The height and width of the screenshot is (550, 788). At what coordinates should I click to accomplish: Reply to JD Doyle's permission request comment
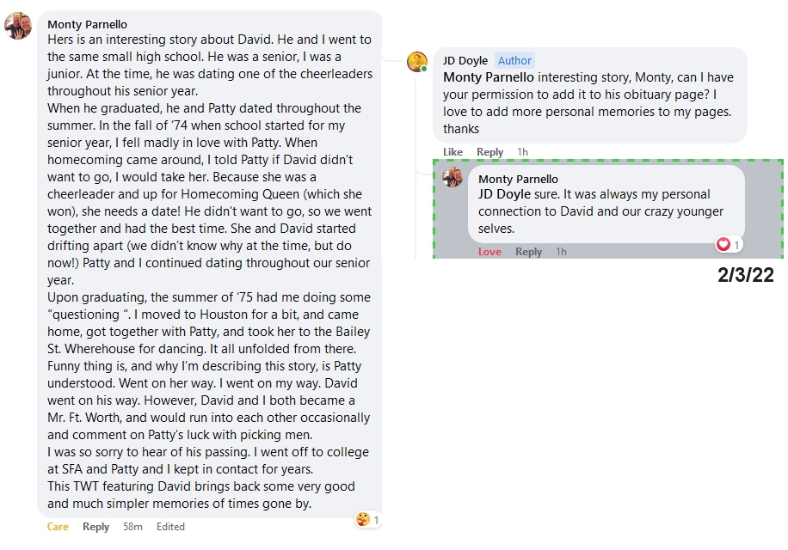point(489,152)
